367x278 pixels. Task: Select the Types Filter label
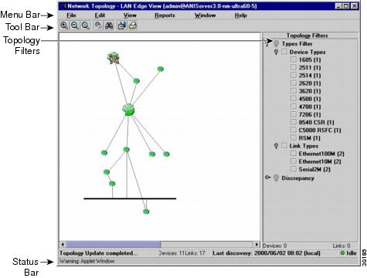pyautogui.click(x=297, y=44)
